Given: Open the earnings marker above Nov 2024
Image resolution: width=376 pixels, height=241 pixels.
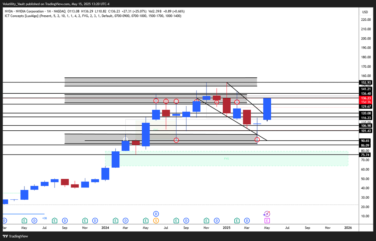Looking at the screenshot, I should coord(206,220).
